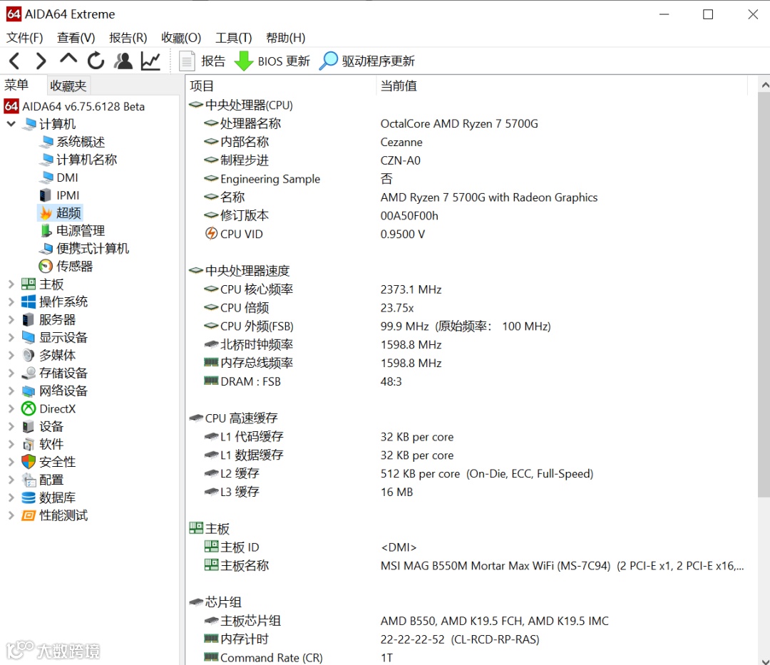Click the Windows logo 操作系统 icon
The image size is (770, 665).
[29, 301]
